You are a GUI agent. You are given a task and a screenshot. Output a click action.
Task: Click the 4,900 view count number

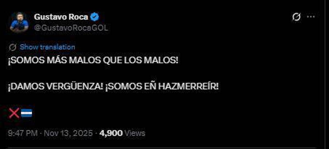click(x=111, y=133)
